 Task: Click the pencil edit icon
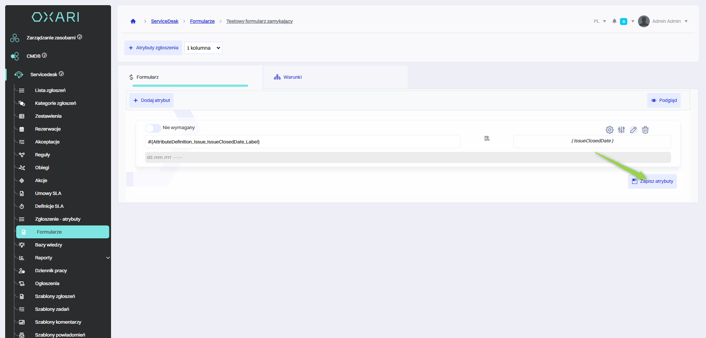(x=633, y=130)
